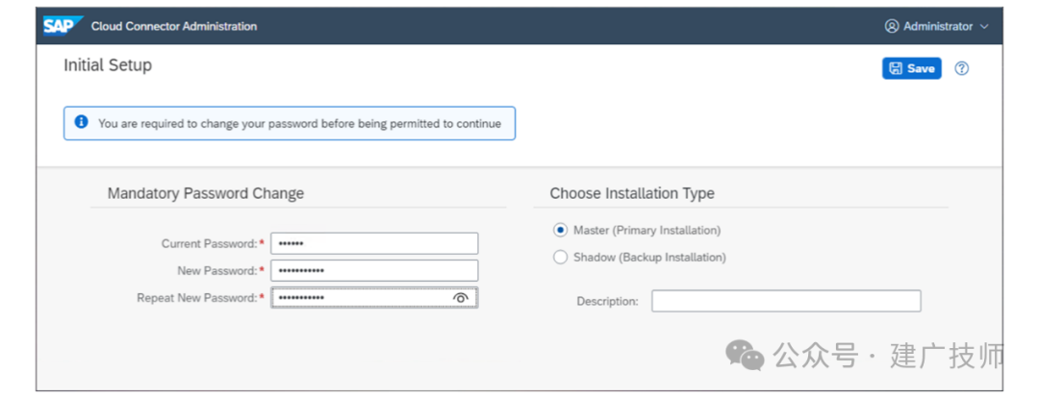This screenshot has width=1039, height=398.
Task: Click the Initial Setup page heading
Action: click(108, 65)
